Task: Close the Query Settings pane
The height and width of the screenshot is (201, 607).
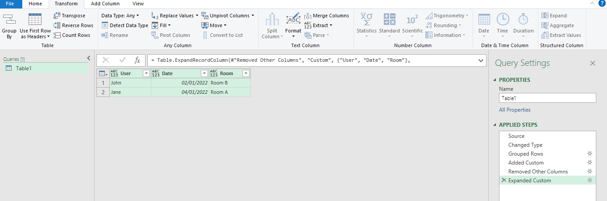Action: pos(593,63)
